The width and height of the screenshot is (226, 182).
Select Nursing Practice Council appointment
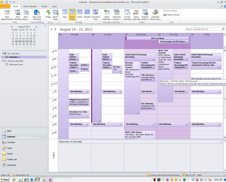(132, 88)
